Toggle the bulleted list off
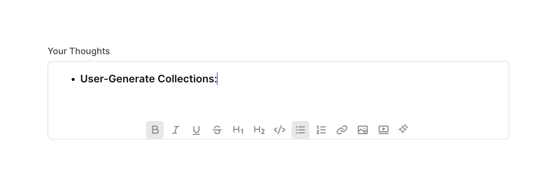The image size is (557, 187). pyautogui.click(x=300, y=130)
